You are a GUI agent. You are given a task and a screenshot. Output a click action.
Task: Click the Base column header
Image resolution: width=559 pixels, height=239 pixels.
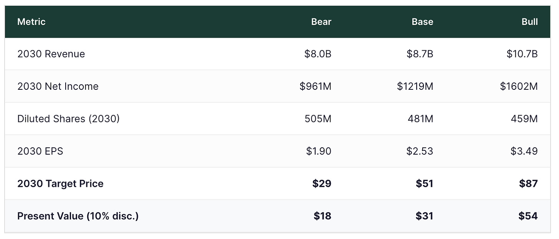tap(422, 22)
